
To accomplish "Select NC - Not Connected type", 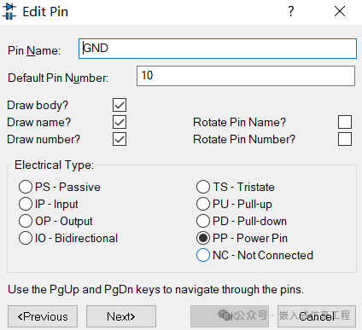I will (x=203, y=255).
